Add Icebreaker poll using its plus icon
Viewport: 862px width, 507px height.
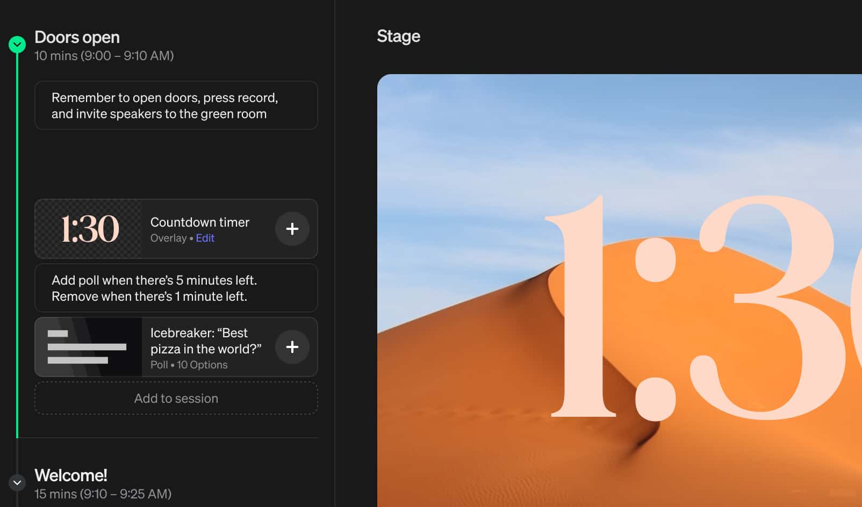(x=292, y=347)
